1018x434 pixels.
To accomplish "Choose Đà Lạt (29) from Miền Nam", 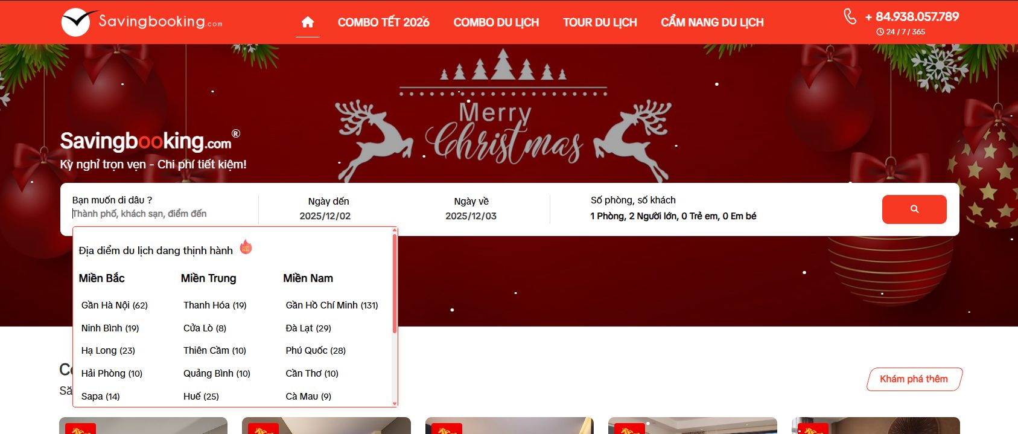I will point(308,328).
